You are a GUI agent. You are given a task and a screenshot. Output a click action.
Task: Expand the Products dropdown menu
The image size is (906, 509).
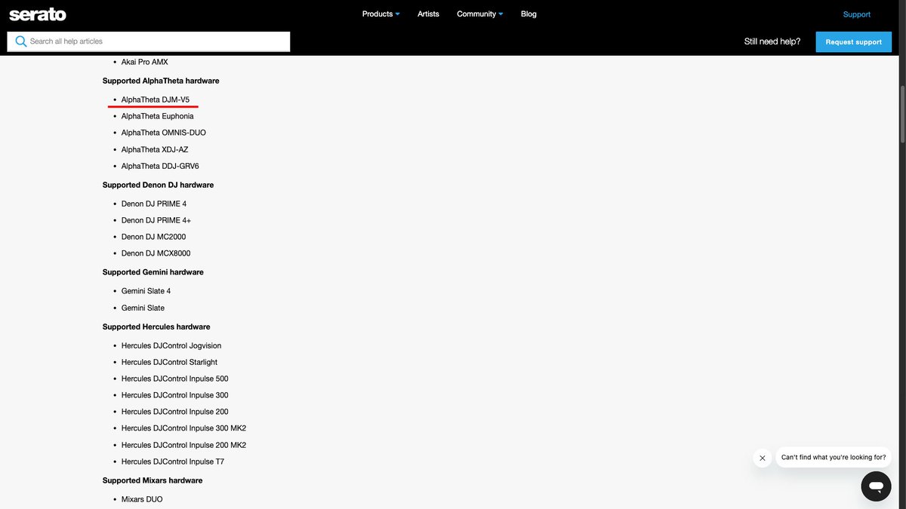coord(381,14)
